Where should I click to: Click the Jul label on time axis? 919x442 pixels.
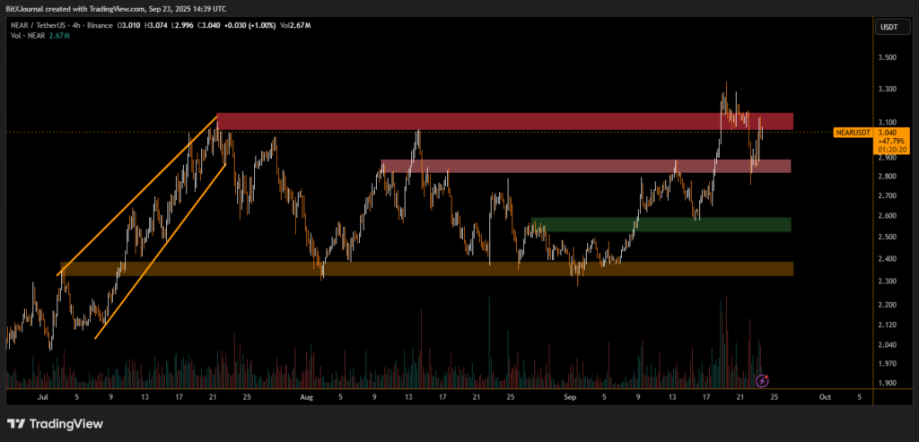tap(42, 394)
